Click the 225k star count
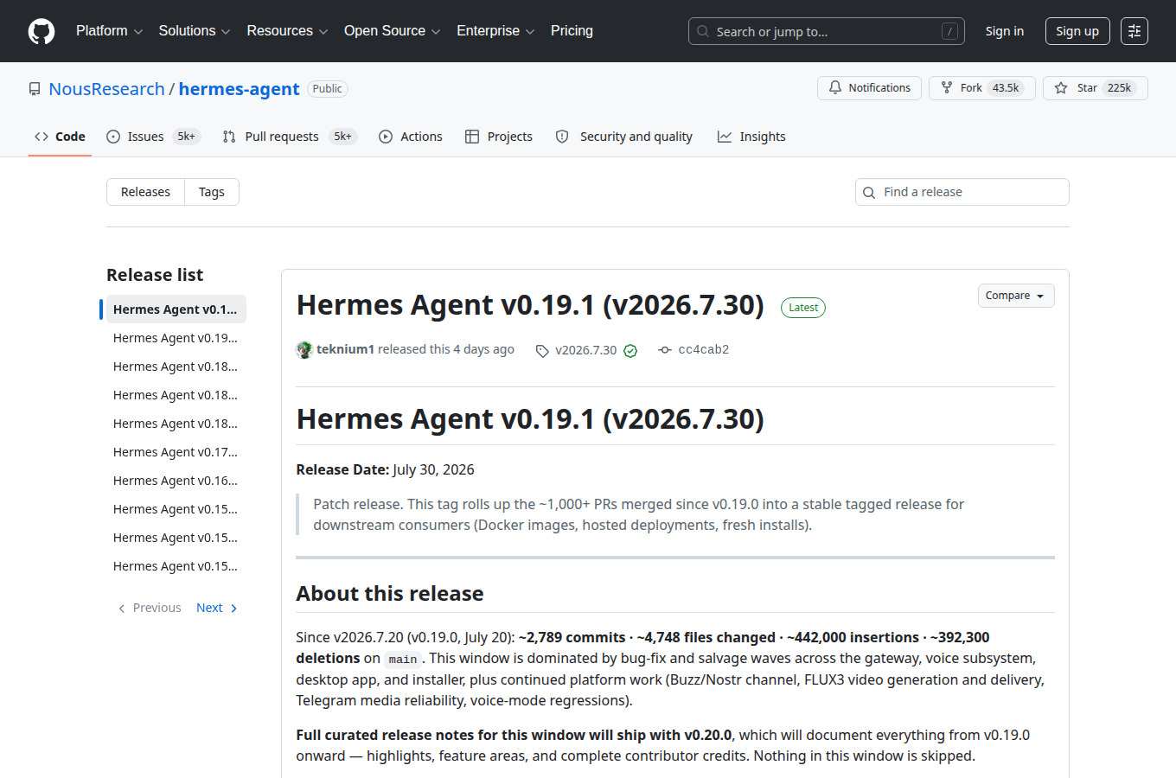The image size is (1176, 778). click(1119, 88)
